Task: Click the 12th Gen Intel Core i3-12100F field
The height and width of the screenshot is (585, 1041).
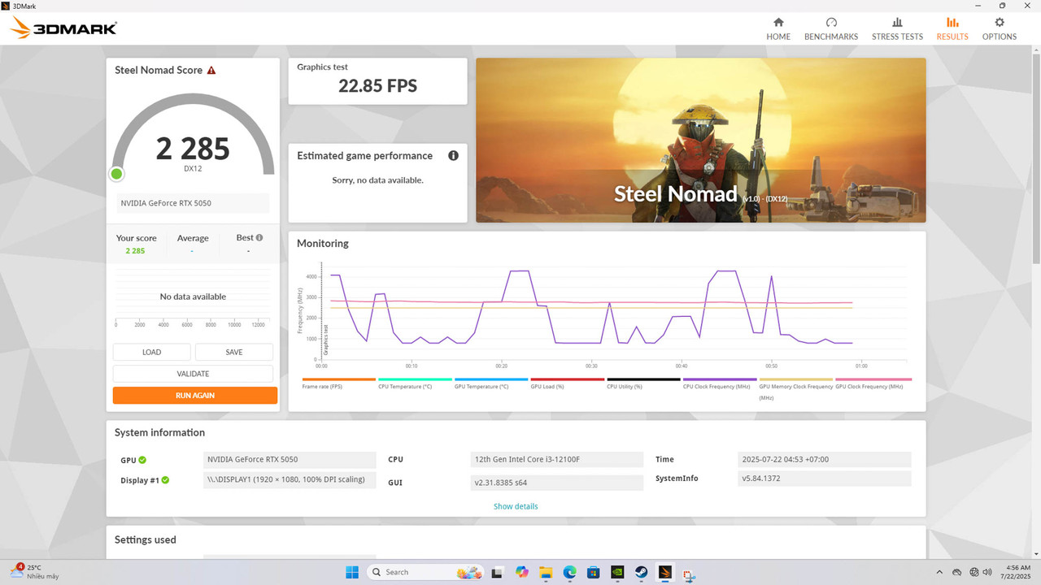Action: click(557, 460)
